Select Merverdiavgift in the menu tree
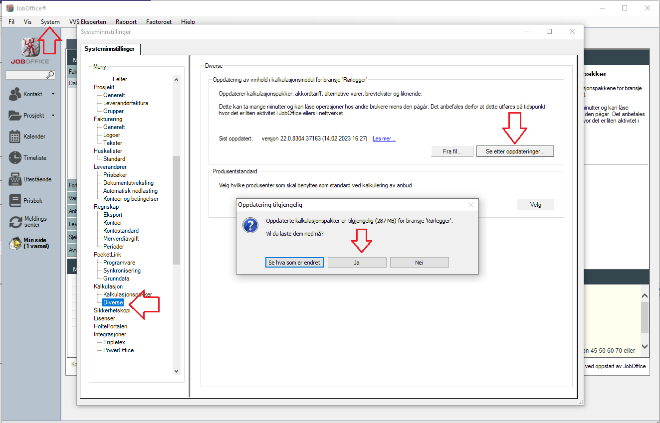 click(x=121, y=239)
